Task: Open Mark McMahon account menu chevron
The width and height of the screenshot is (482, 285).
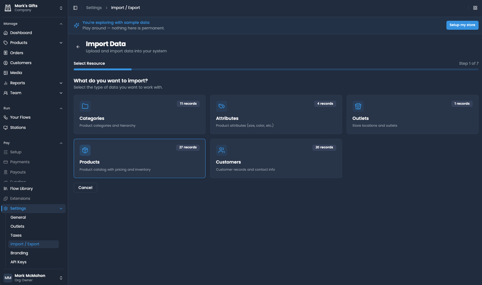Action: tap(61, 278)
